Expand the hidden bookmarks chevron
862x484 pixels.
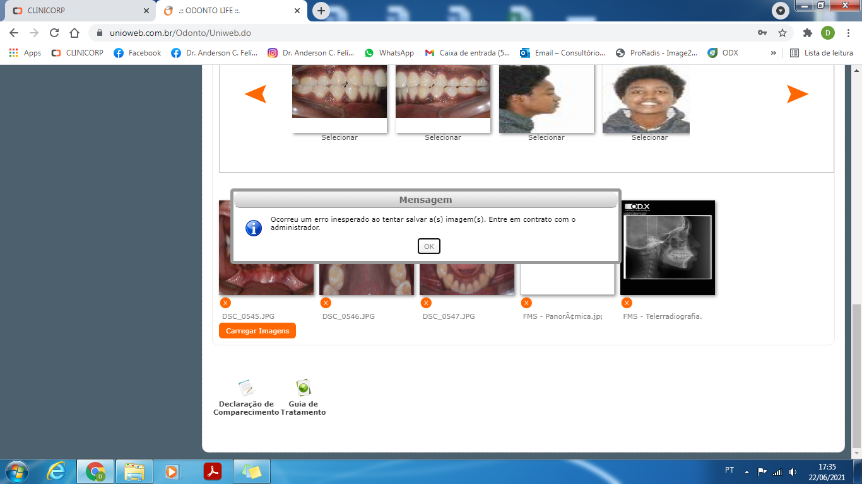tap(774, 53)
